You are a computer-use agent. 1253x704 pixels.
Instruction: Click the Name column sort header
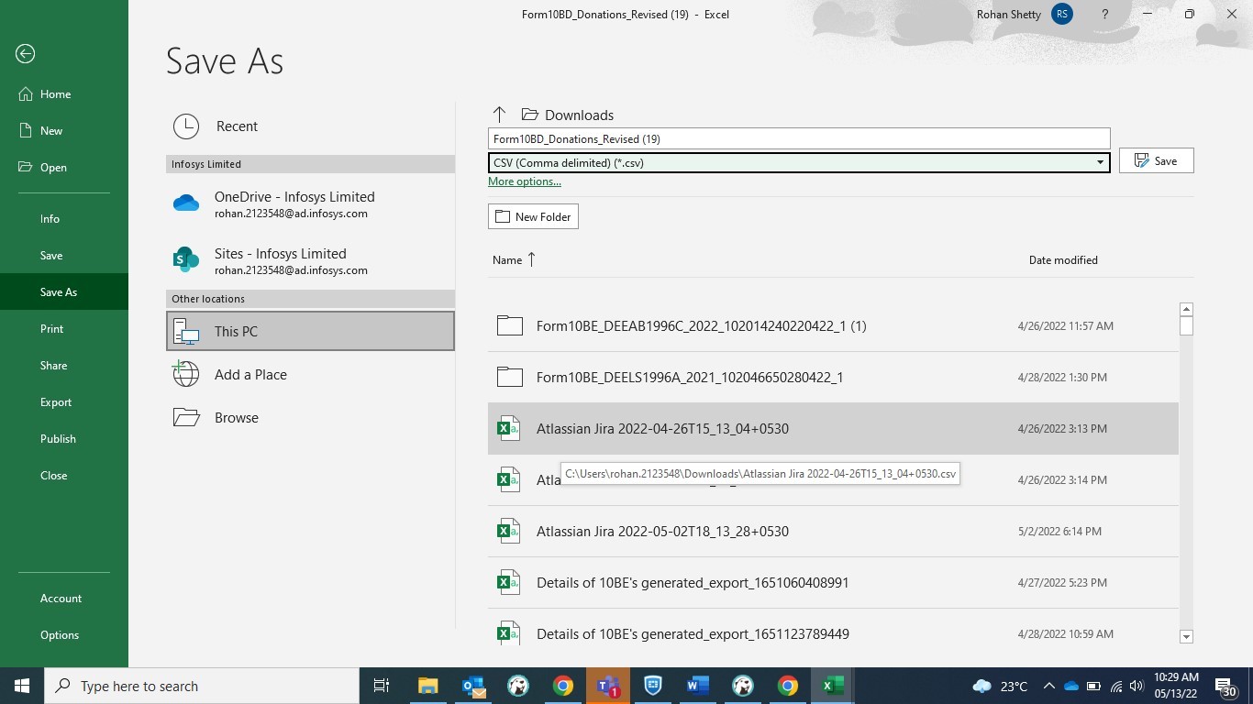click(507, 260)
